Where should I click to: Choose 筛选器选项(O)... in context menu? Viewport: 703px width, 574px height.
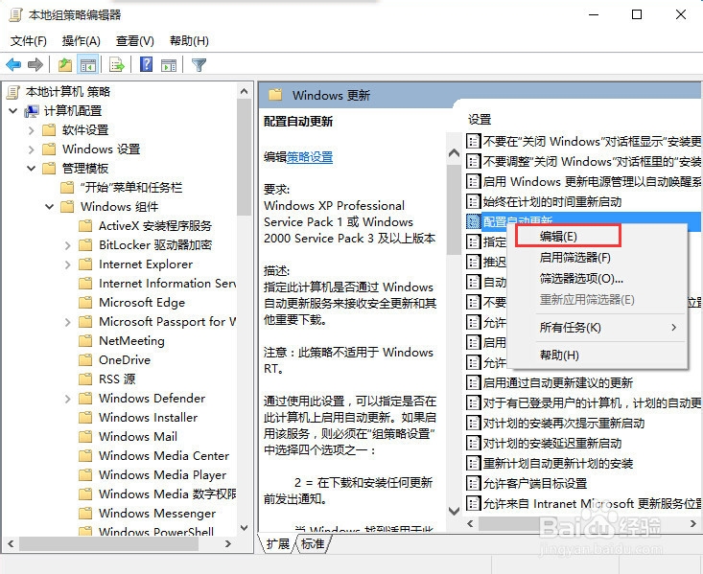[x=598, y=279]
